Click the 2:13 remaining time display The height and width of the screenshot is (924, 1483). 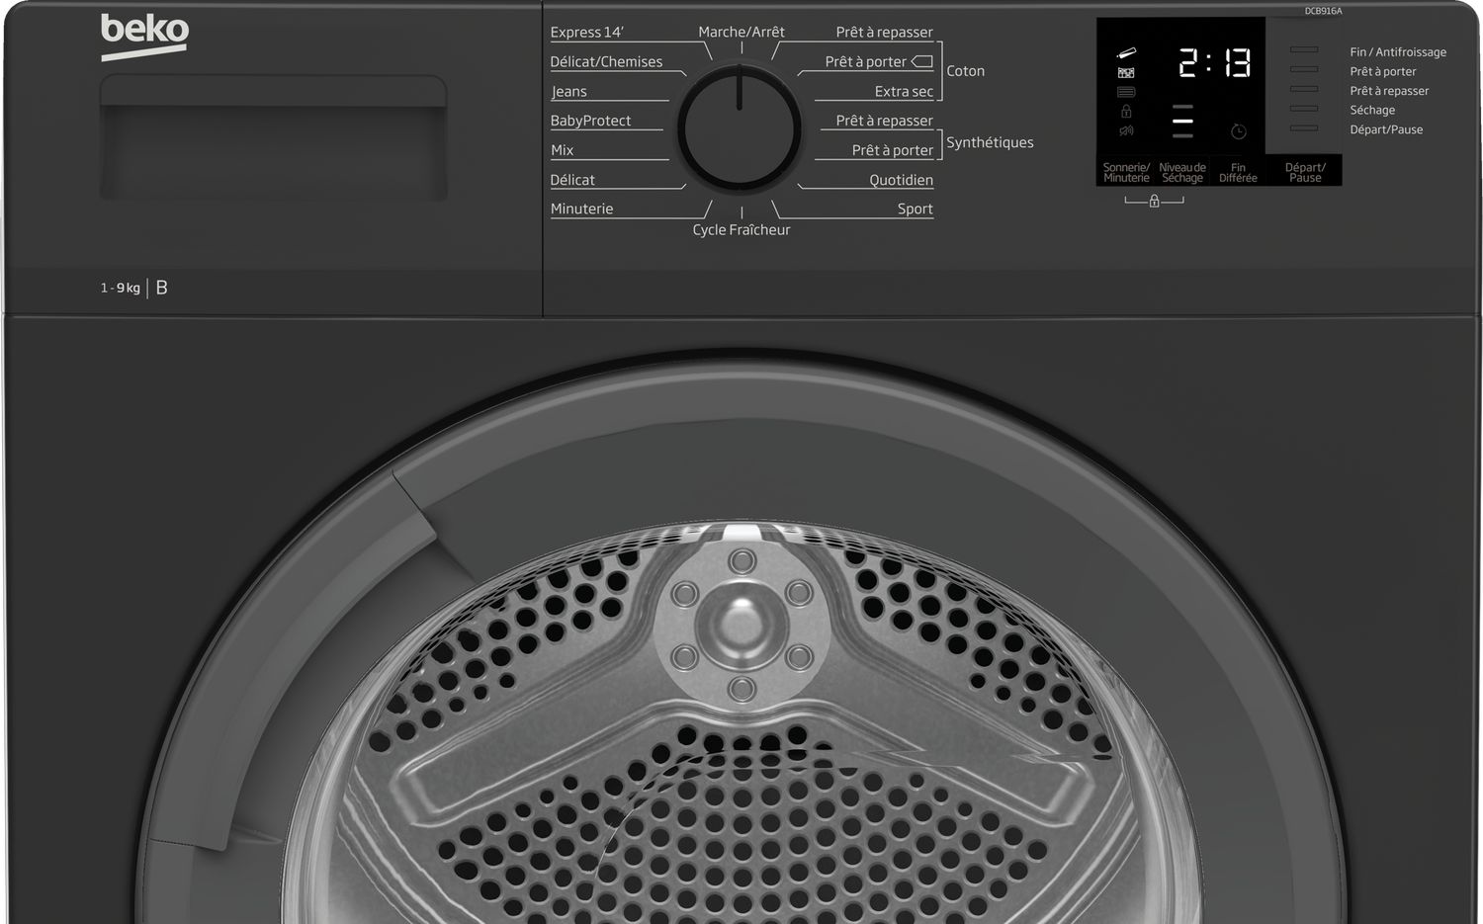tap(1214, 63)
